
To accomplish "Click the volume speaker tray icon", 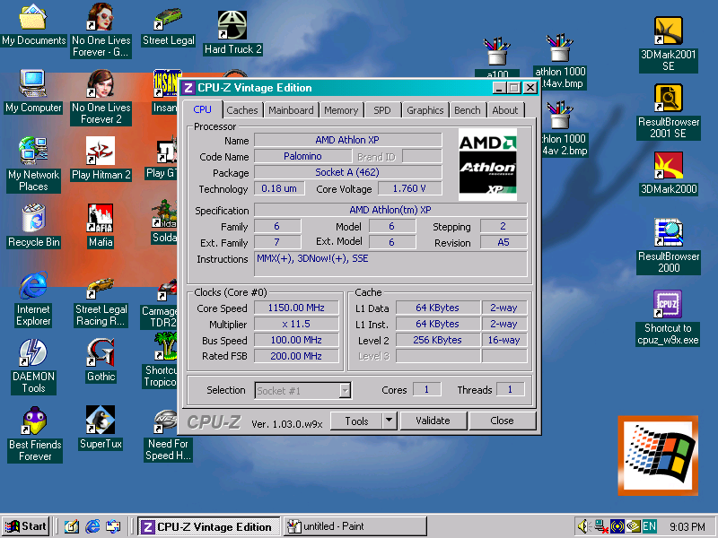I will click(x=582, y=526).
